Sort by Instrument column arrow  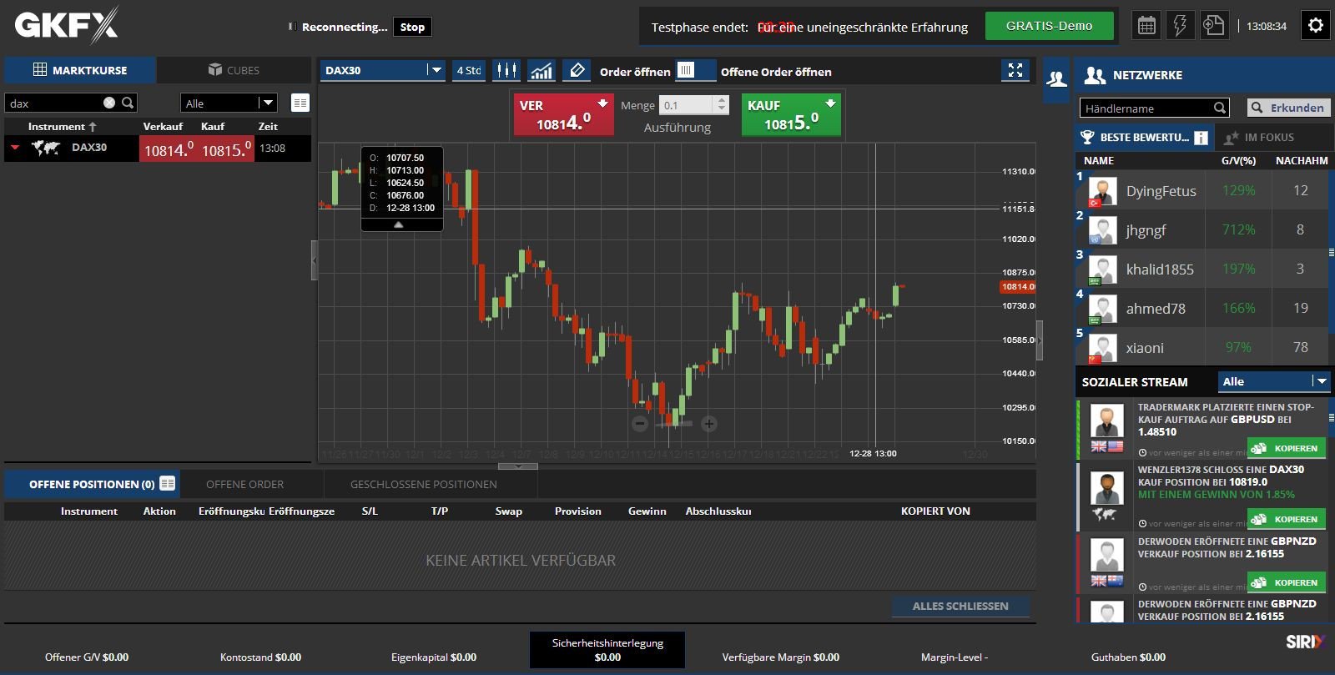(93, 127)
